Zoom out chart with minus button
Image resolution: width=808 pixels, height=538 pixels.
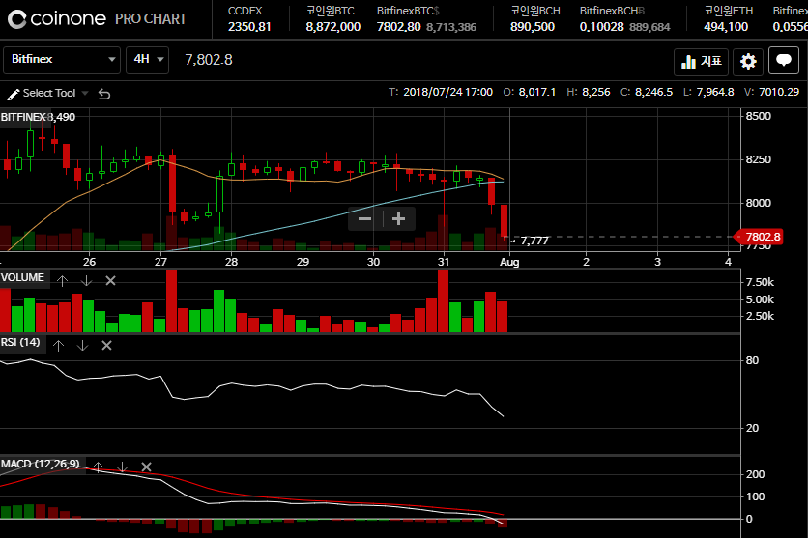[x=364, y=219]
